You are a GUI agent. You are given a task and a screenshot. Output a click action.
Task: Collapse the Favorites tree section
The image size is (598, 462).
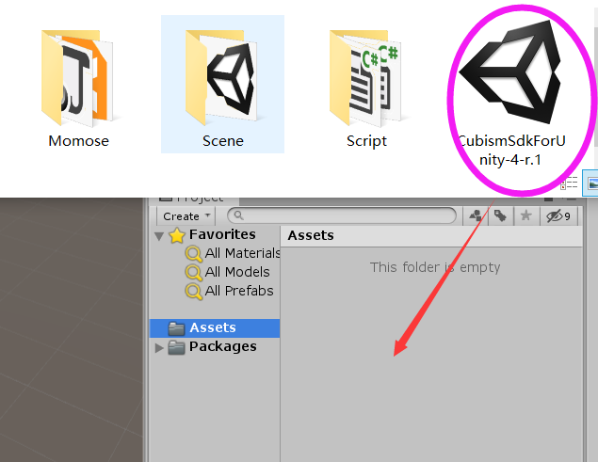(x=158, y=235)
